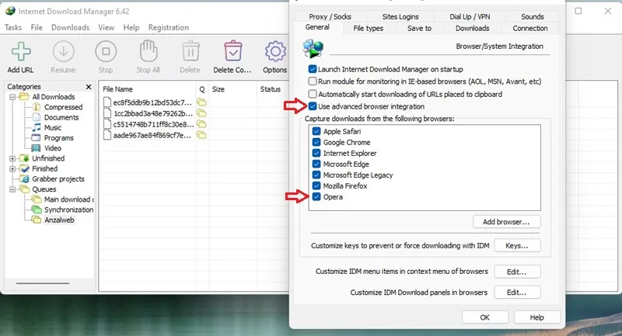Image resolution: width=622 pixels, height=336 pixels.
Task: Click the Help button in options dialog
Action: point(537,317)
